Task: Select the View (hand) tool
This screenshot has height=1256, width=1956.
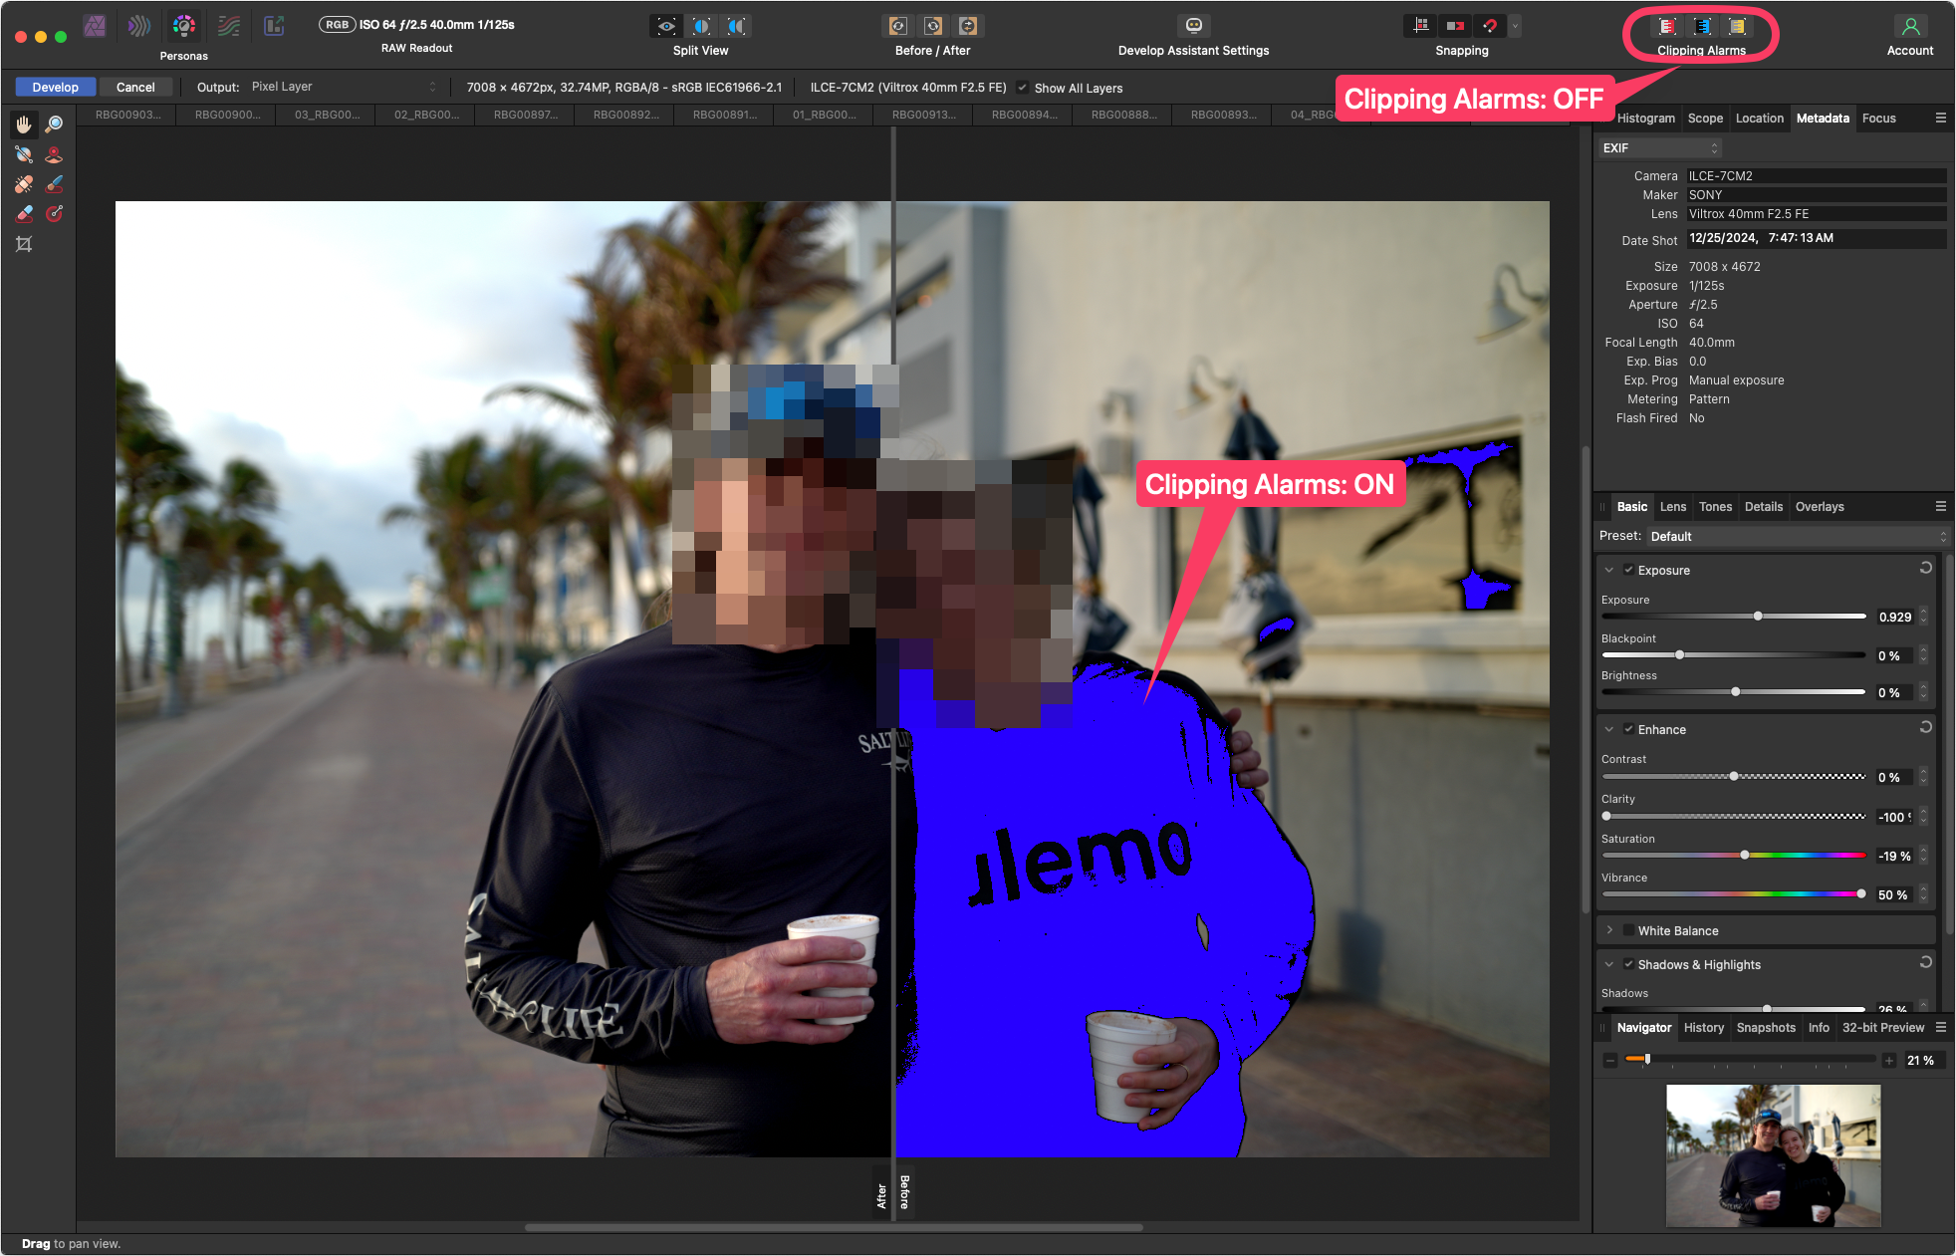Action: (x=24, y=125)
